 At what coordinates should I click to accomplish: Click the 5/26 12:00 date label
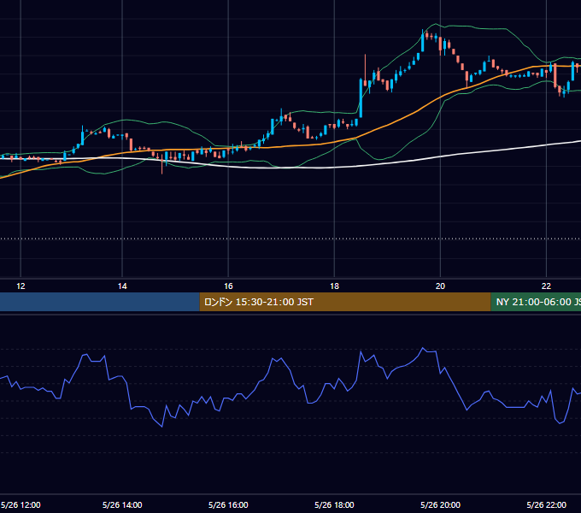(x=21, y=504)
